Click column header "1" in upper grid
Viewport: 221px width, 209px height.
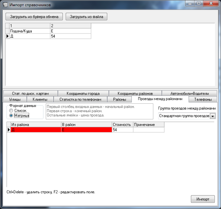[30, 26]
